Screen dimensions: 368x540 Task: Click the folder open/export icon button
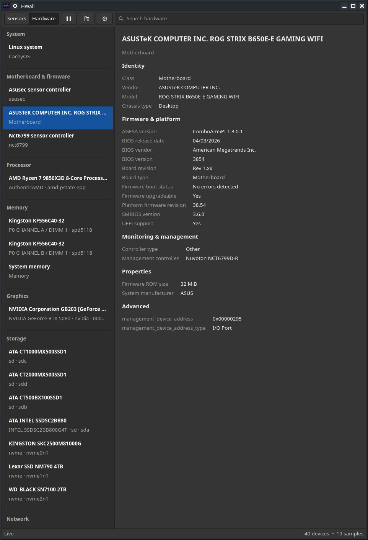tap(87, 18)
